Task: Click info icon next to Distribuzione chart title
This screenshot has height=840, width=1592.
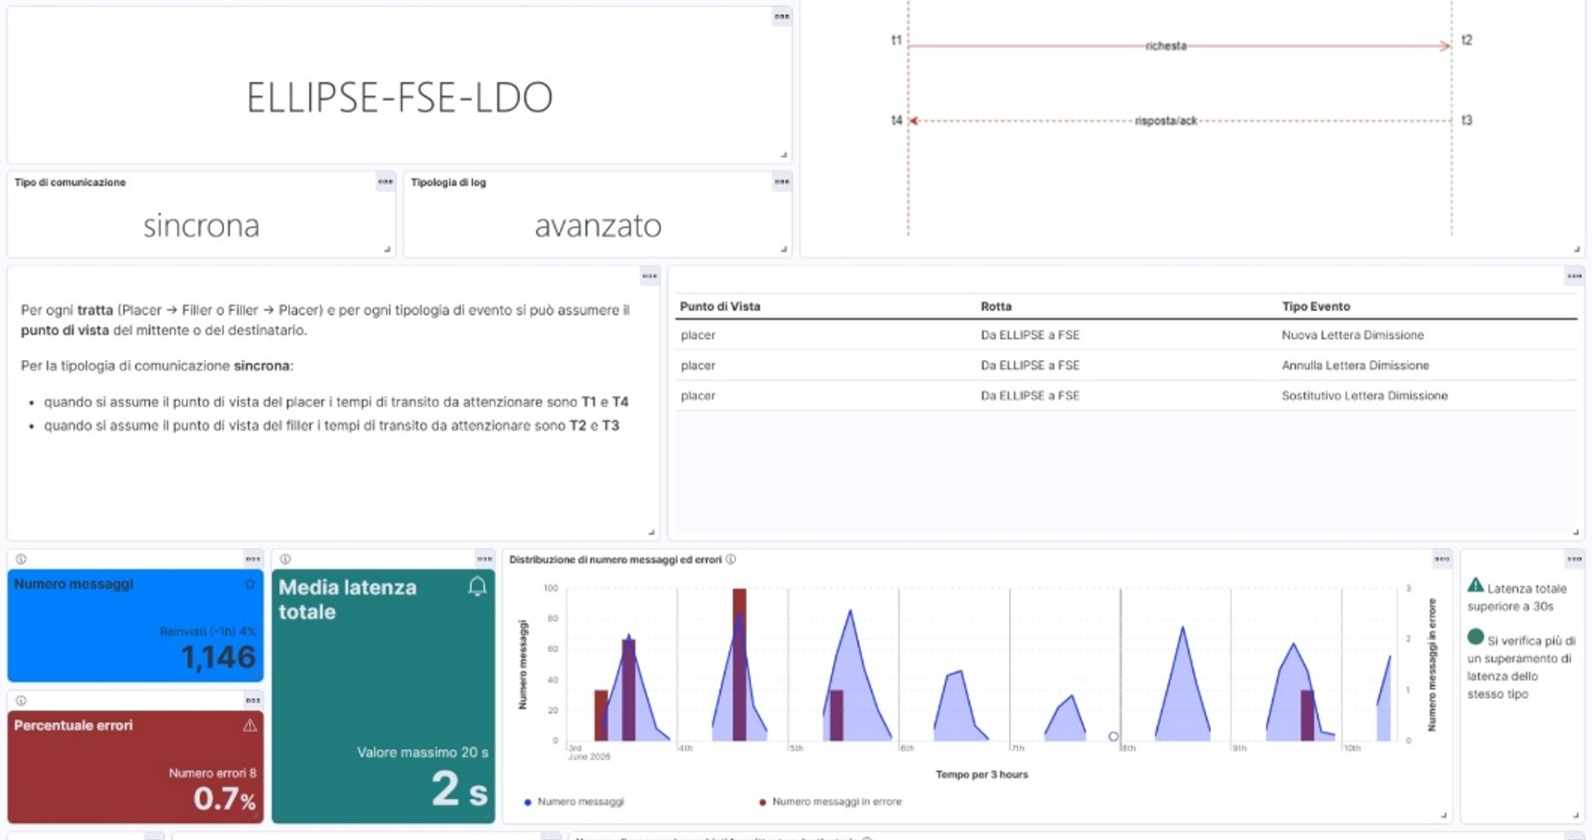Action: pos(731,559)
